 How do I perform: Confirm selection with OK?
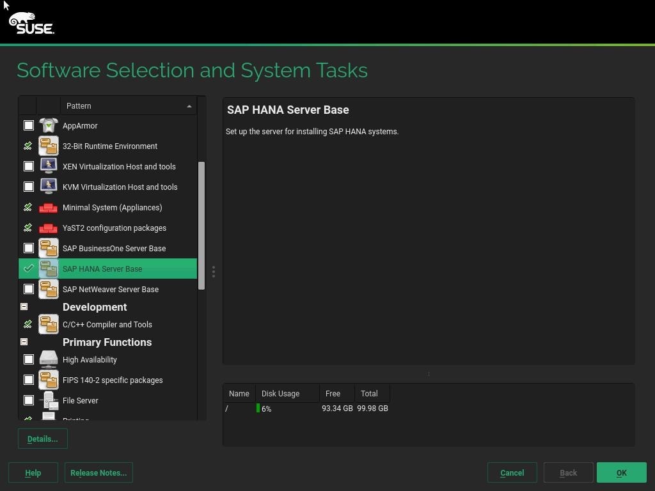[622, 472]
